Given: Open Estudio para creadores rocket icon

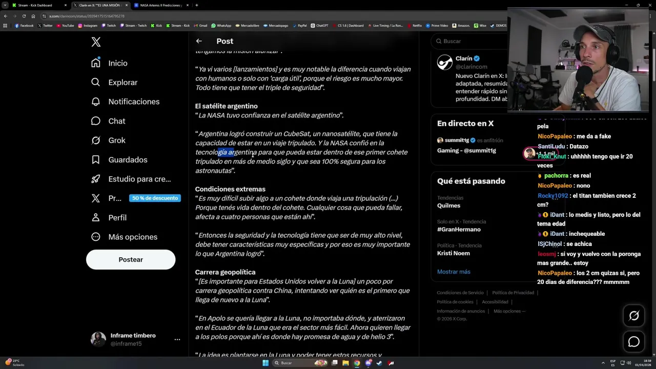Looking at the screenshot, I should [96, 179].
